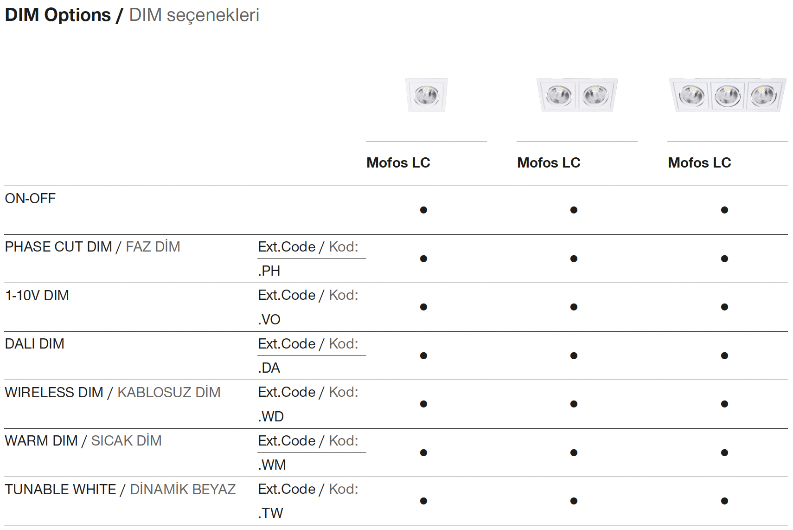Image resolution: width=793 pixels, height=530 pixels.
Task: Click the .WD extension code
Action: 271,417
